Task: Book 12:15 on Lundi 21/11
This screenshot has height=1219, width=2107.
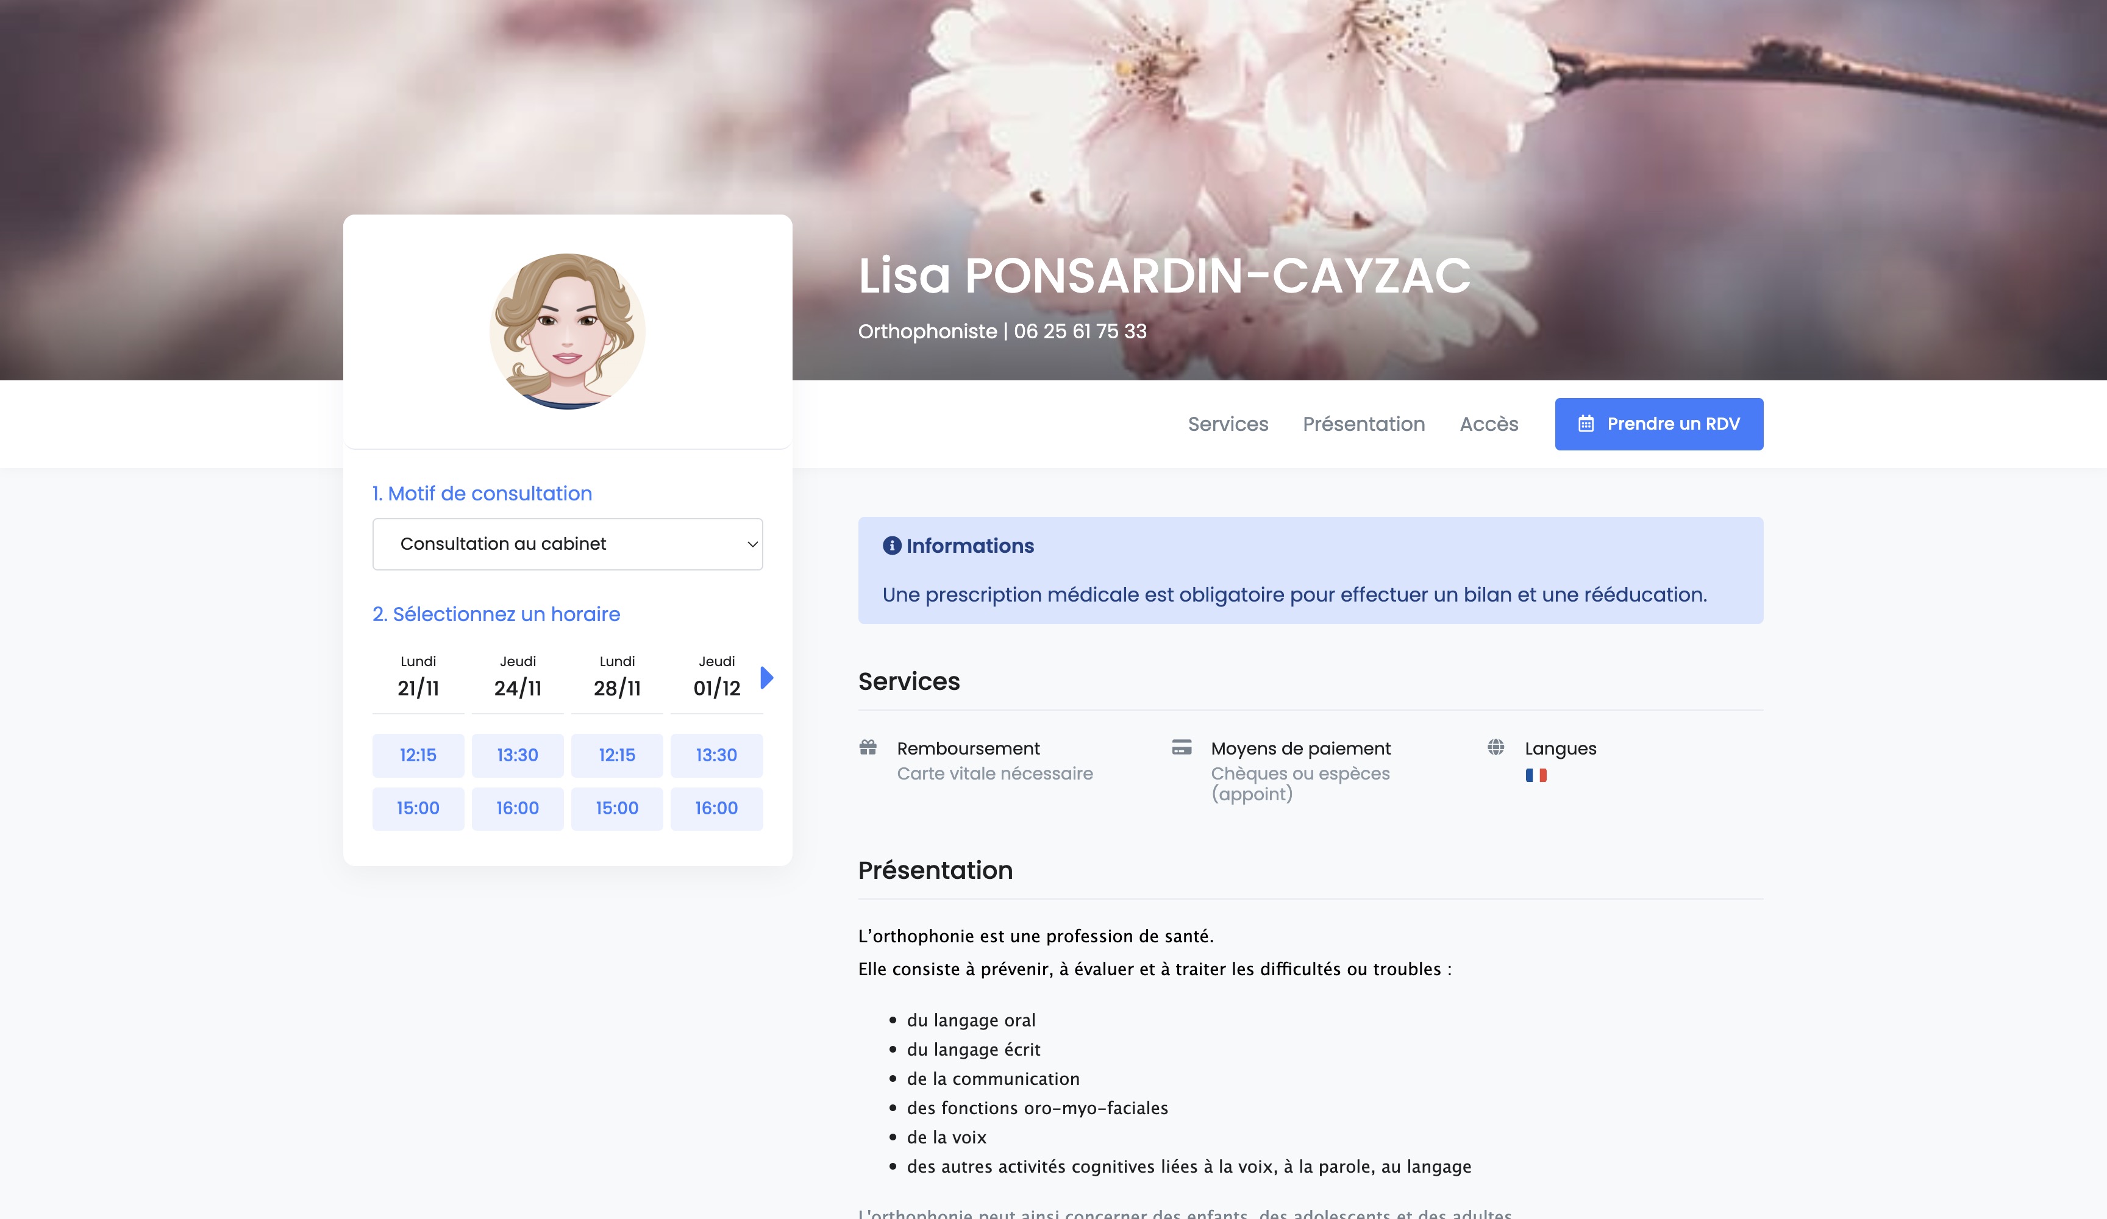Action: (418, 755)
